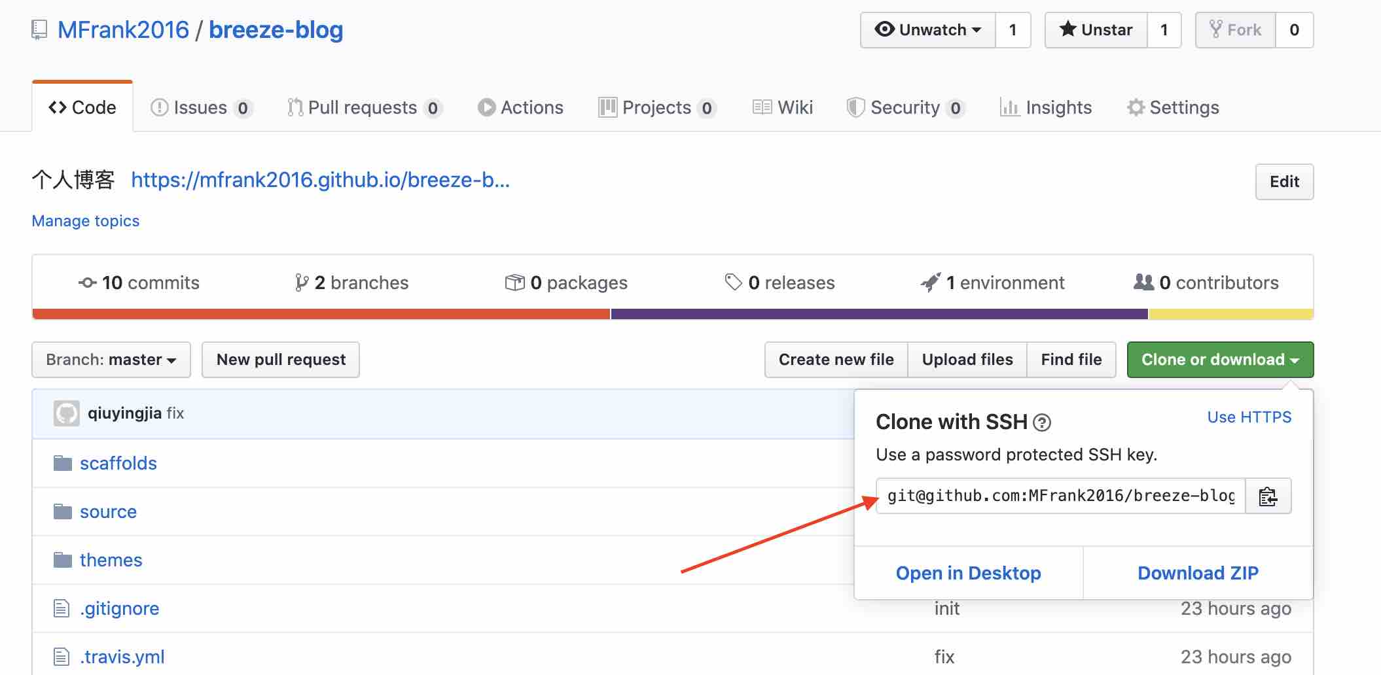Unstar the breeze-blog repository
Viewport: 1381px width, 675px height.
pos(1096,30)
